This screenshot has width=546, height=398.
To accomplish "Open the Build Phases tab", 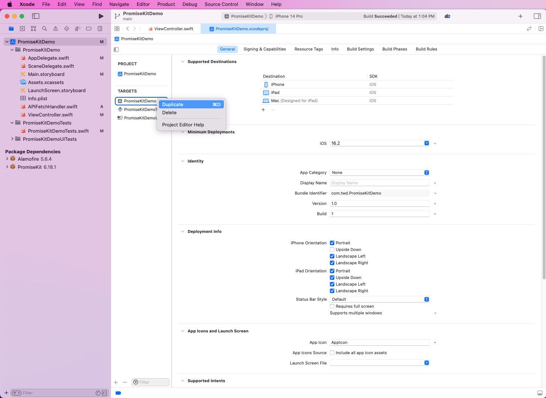I will (x=395, y=49).
